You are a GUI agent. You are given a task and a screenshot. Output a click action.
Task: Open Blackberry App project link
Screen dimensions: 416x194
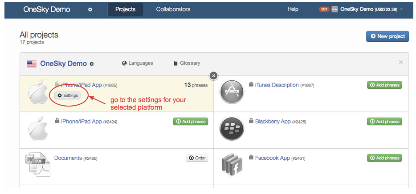(273, 122)
